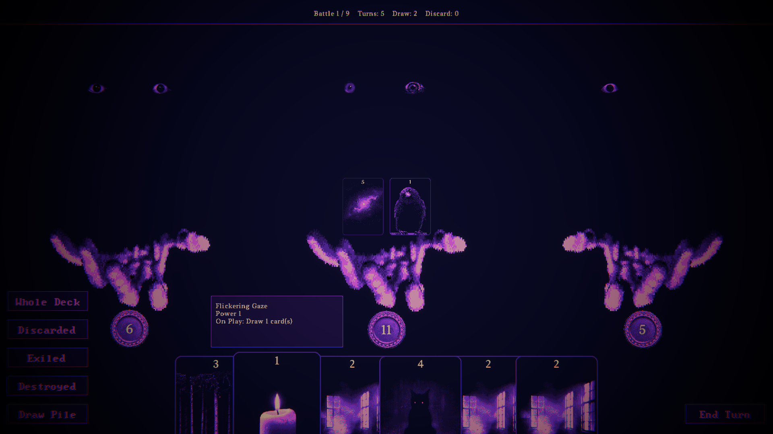Image resolution: width=773 pixels, height=434 pixels.
Task: Pick the power 4 black cat card
Action: [420, 395]
